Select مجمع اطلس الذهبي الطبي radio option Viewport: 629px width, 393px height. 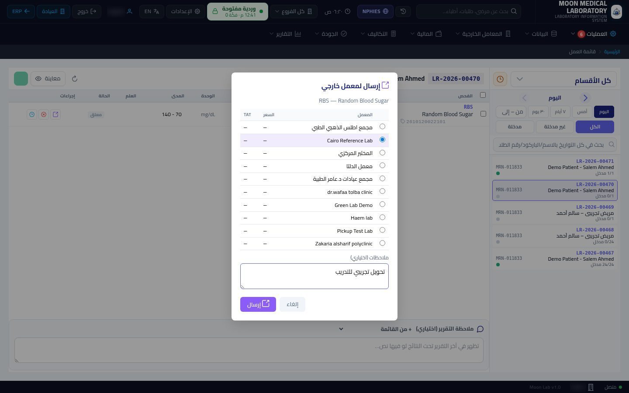[x=382, y=127]
